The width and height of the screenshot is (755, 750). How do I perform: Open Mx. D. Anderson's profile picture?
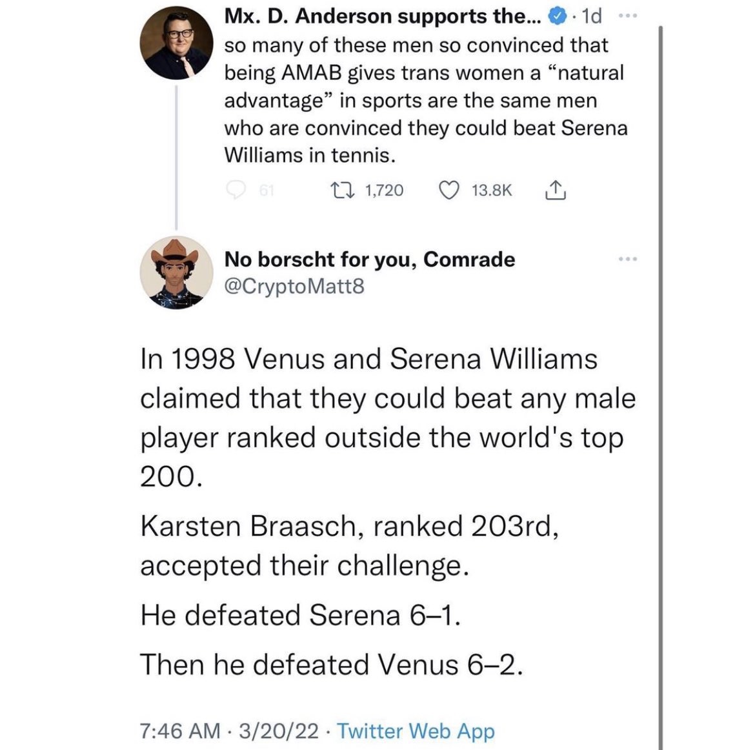(177, 43)
